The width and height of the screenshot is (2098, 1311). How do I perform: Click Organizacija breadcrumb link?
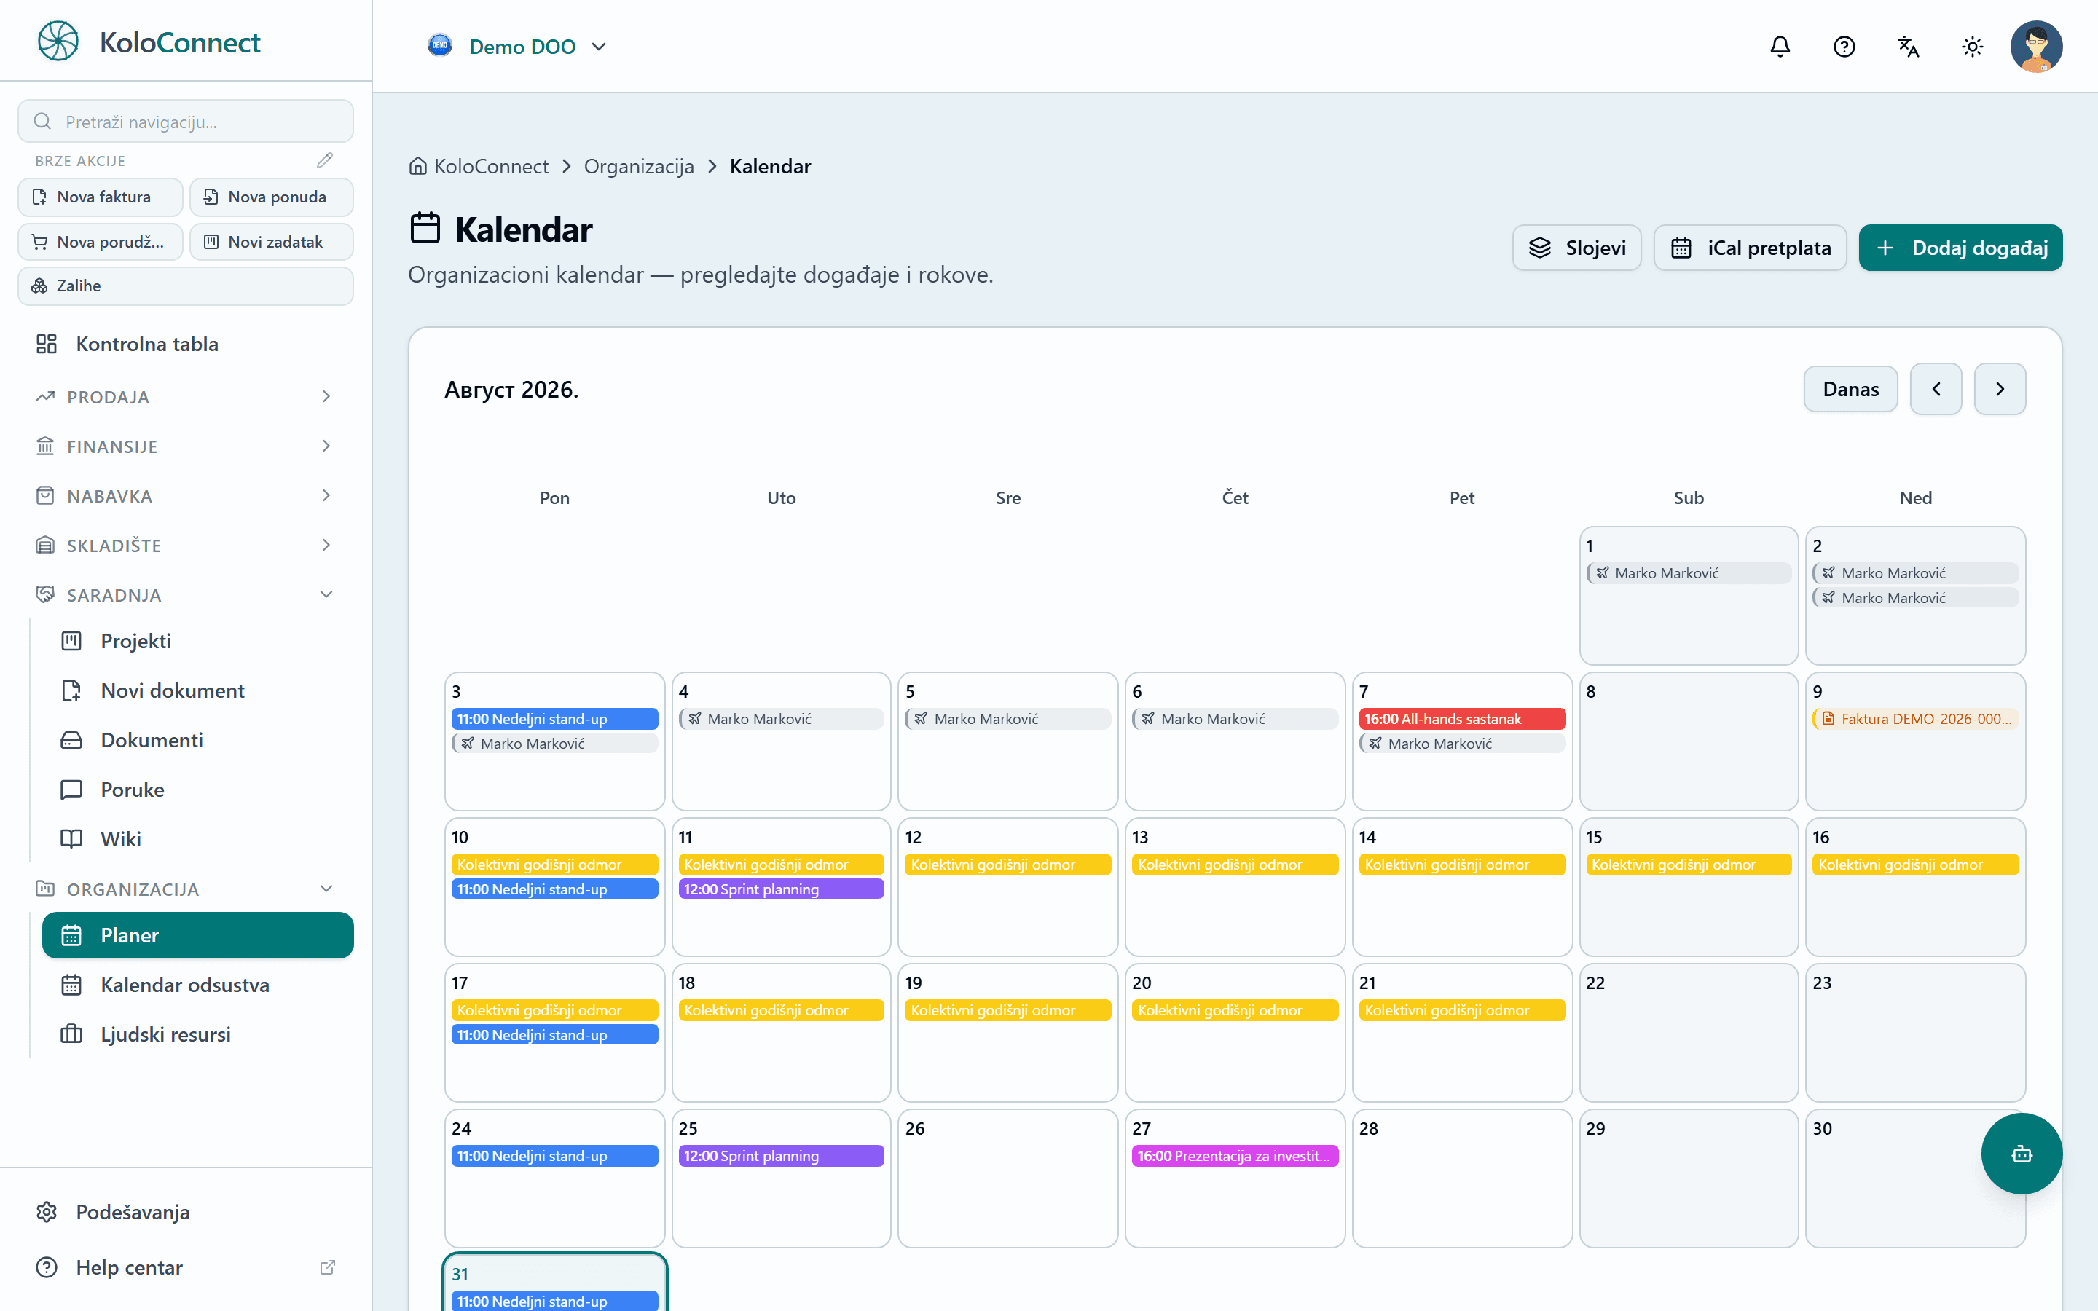(639, 167)
